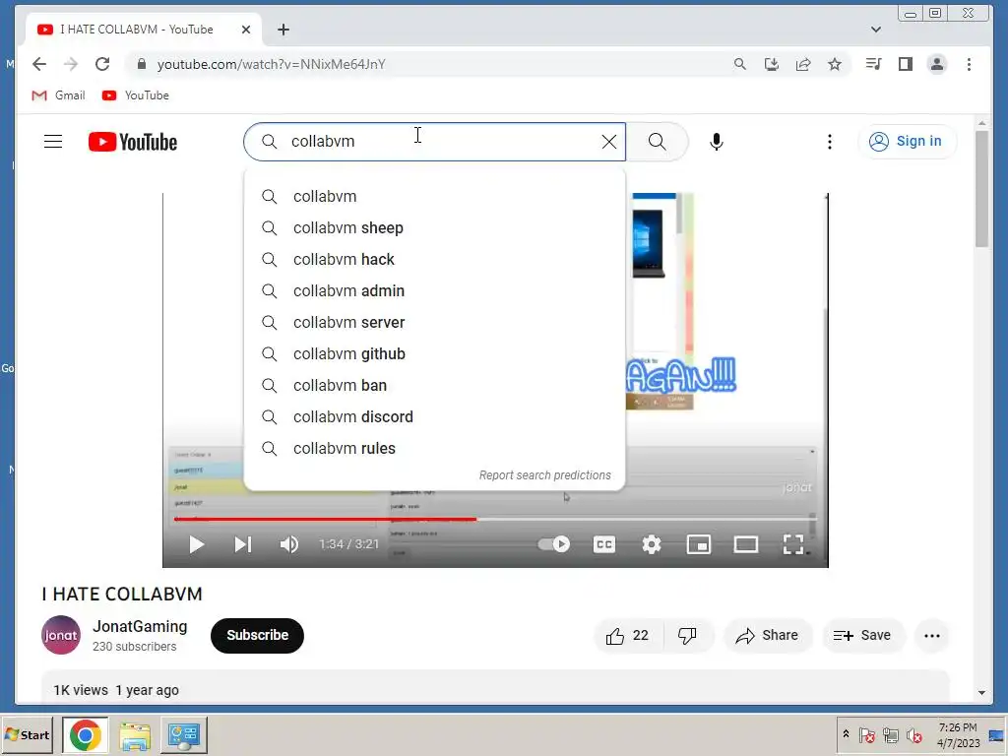Select suggestion 'collabvm admin'
The image size is (1008, 756).
point(434,291)
